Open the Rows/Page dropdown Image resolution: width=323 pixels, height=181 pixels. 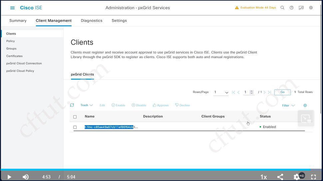pyautogui.click(x=221, y=92)
